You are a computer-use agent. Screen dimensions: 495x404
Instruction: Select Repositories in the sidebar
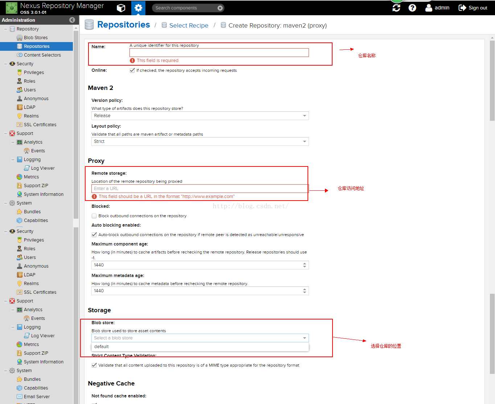(36, 46)
